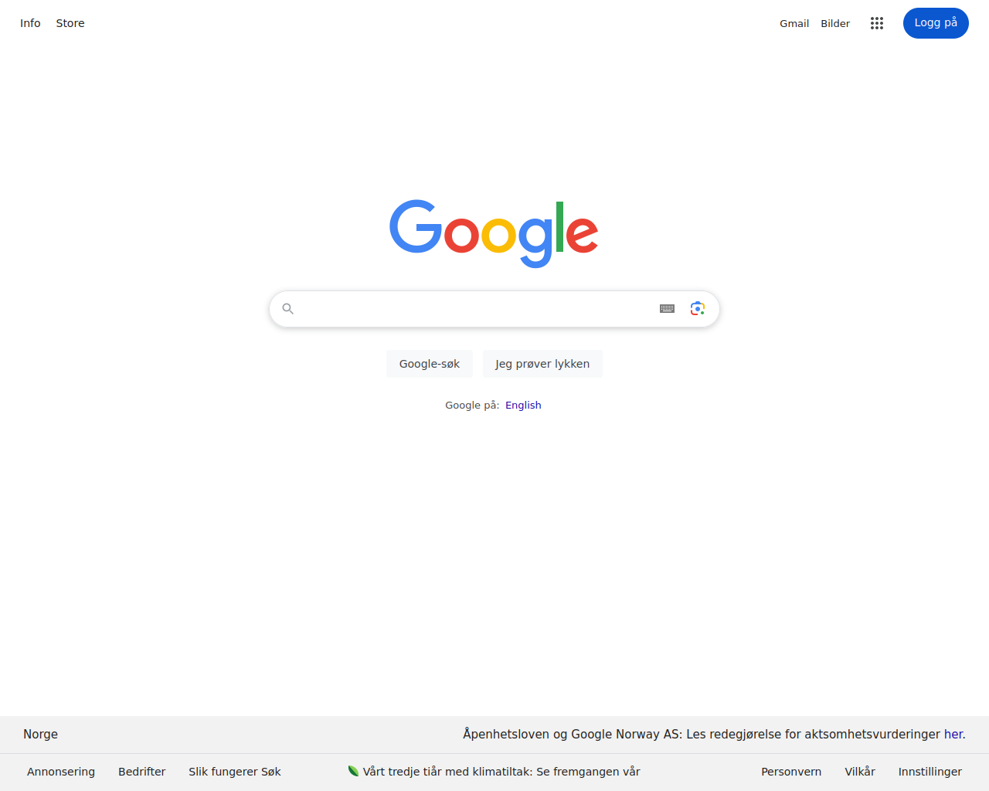Open the Google apps grid icon
The image size is (989, 791).
(876, 23)
